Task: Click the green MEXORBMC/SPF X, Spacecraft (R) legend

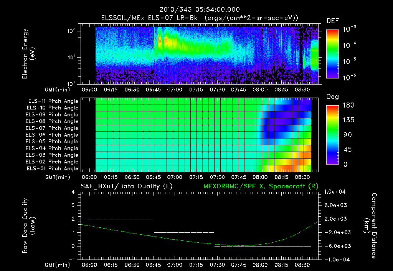Action: point(261,186)
